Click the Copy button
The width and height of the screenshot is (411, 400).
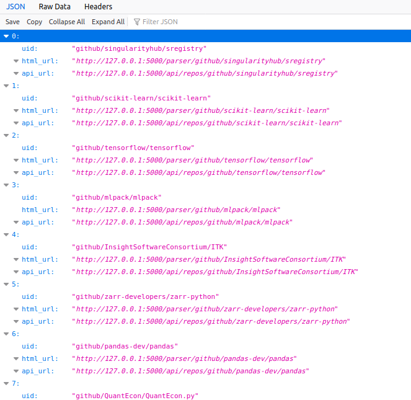(x=34, y=22)
